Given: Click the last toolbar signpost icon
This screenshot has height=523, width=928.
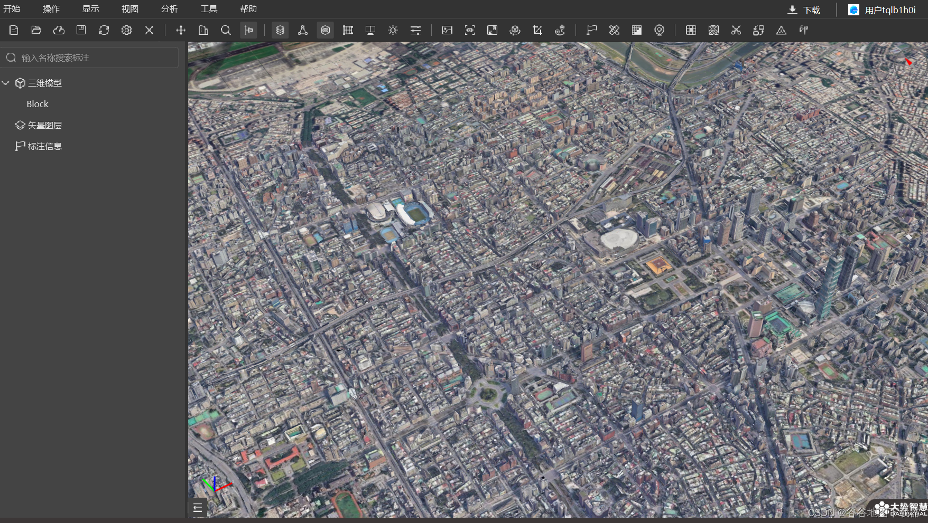Looking at the screenshot, I should (x=804, y=30).
